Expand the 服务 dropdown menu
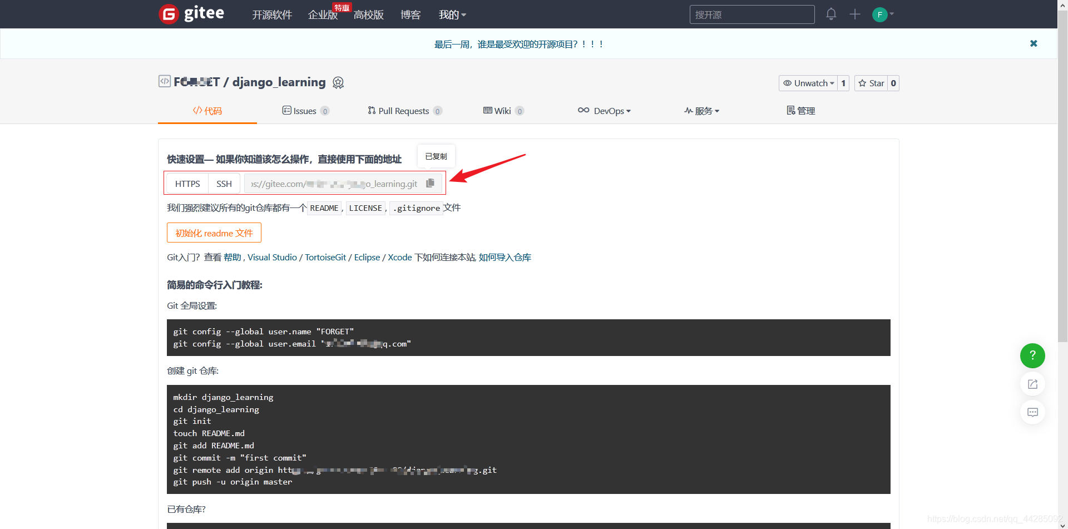 tap(701, 111)
